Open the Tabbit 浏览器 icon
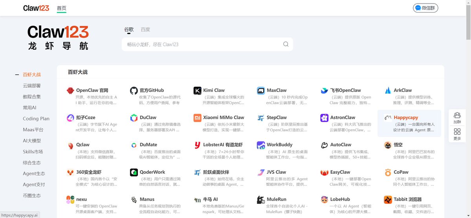Image resolution: width=471 pixels, height=218 pixels. 388,200
